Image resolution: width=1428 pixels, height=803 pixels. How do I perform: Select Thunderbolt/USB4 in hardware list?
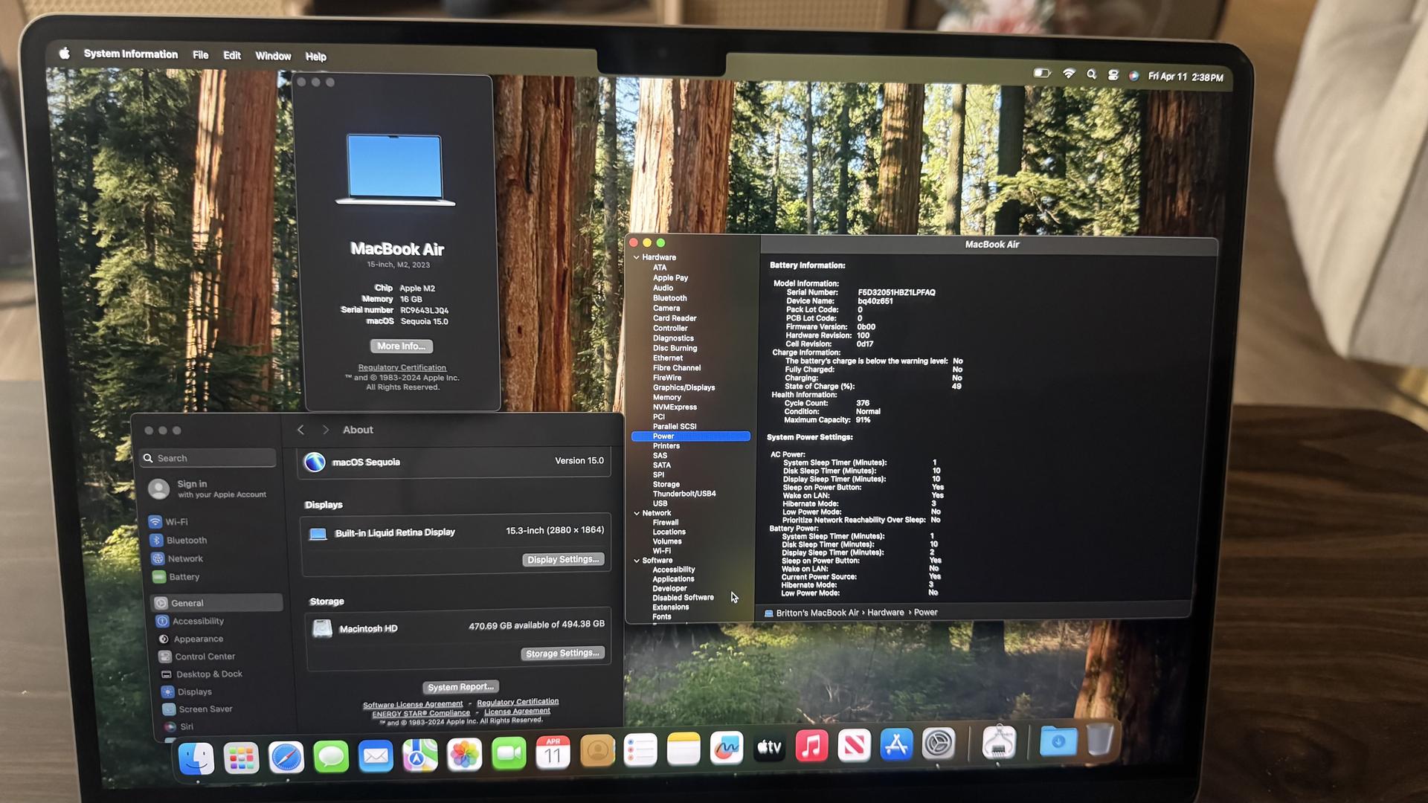pos(684,494)
